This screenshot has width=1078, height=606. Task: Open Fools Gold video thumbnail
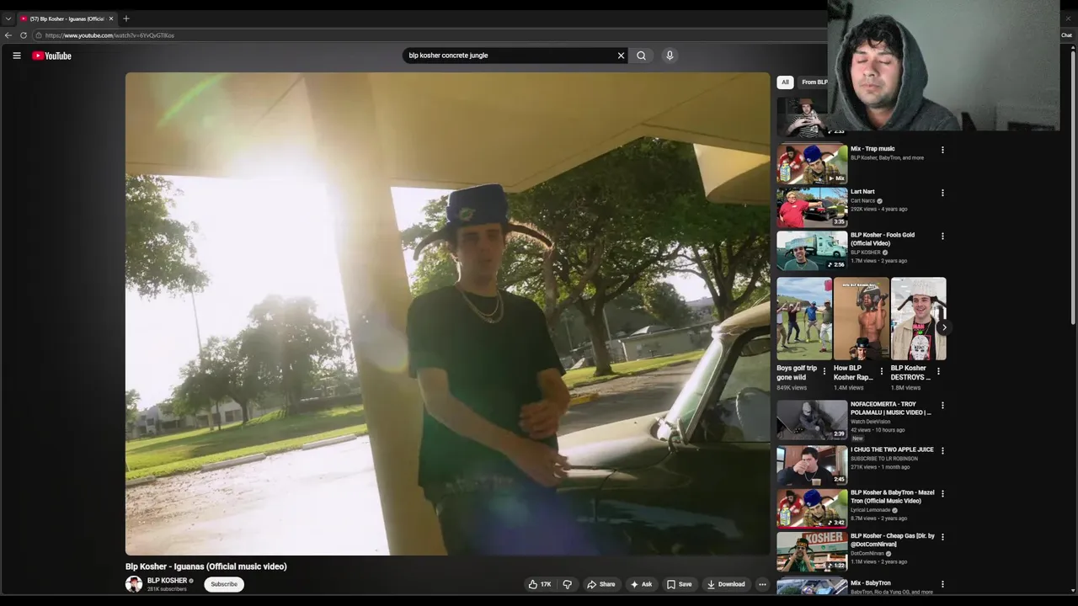point(812,250)
